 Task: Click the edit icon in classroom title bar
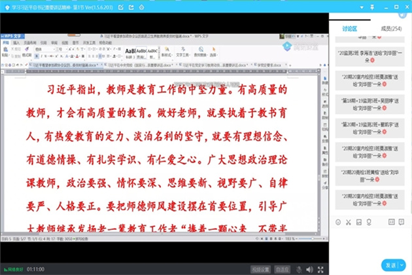[121, 7]
